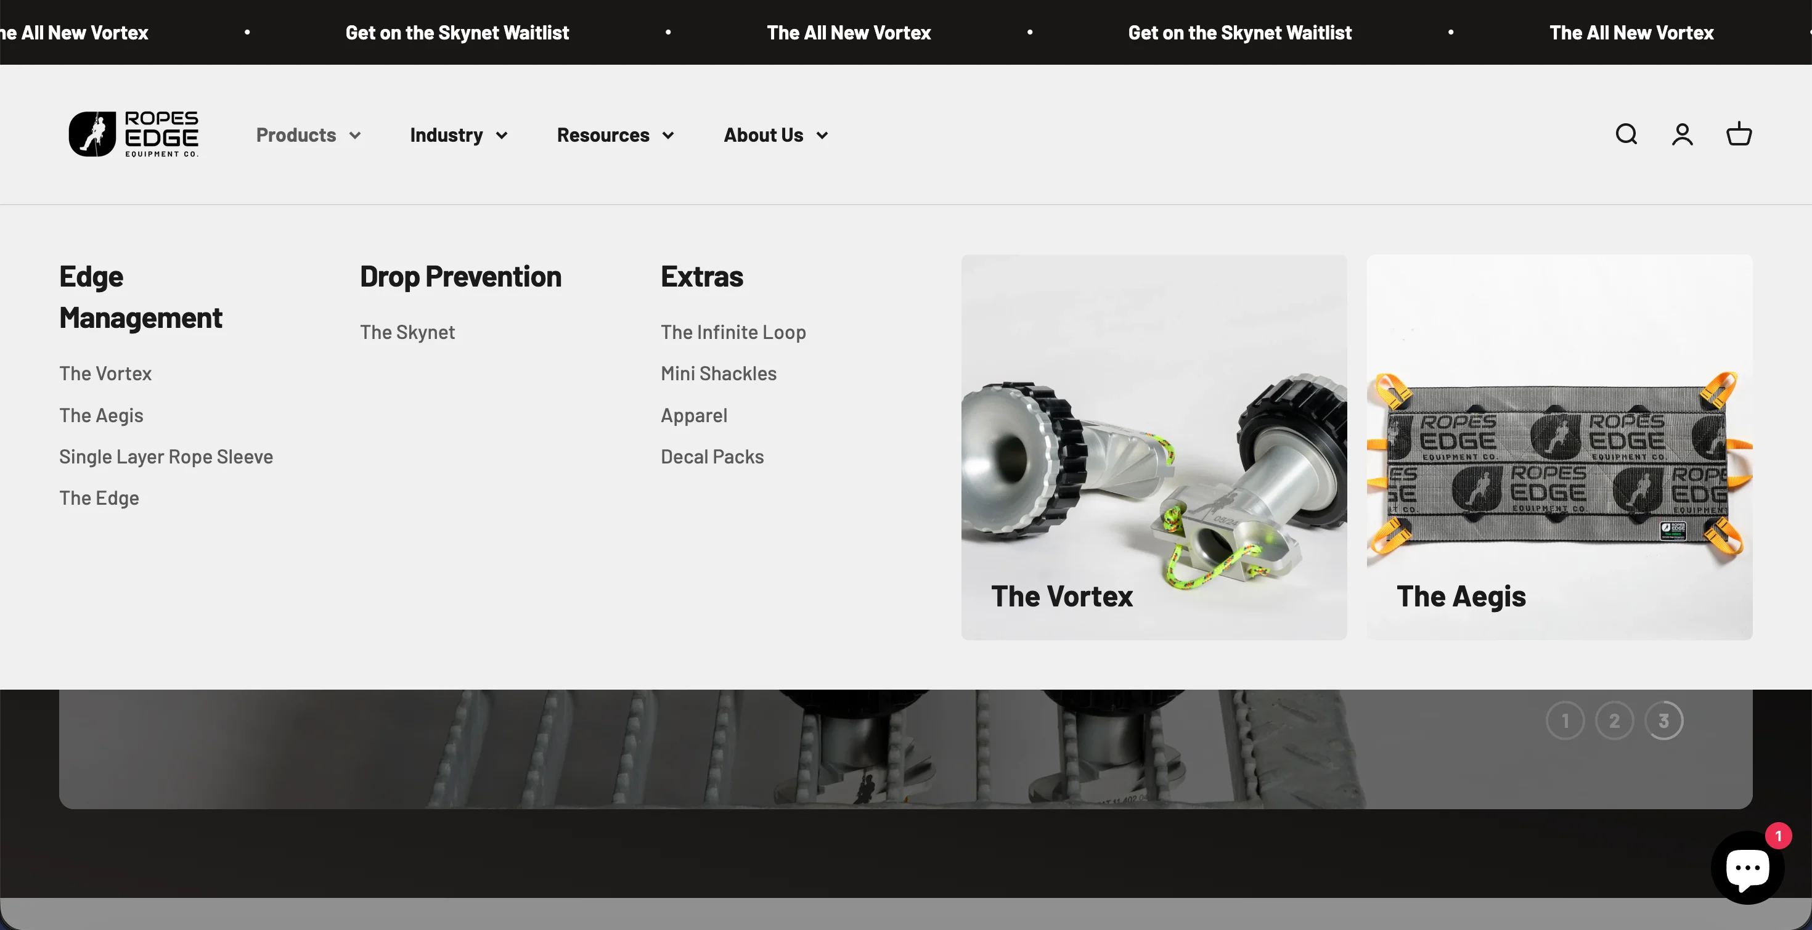Open the chat bubble widget

(x=1747, y=867)
